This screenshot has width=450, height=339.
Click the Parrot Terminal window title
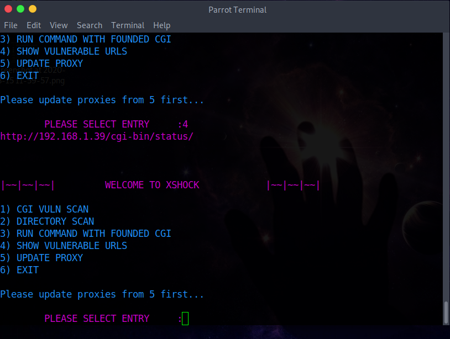pyautogui.click(x=237, y=10)
